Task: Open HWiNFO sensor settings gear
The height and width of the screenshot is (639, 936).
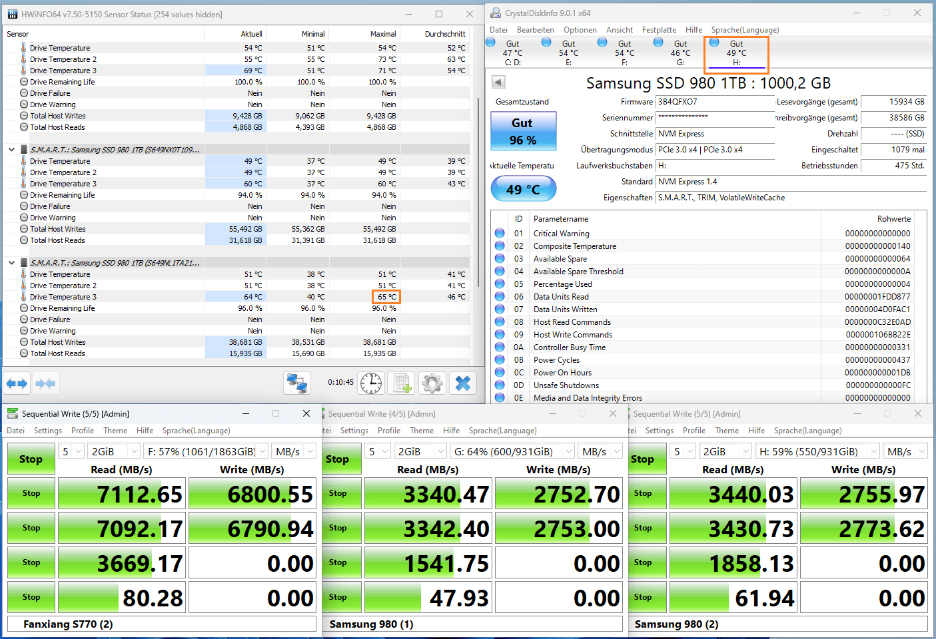Action: pyautogui.click(x=432, y=383)
